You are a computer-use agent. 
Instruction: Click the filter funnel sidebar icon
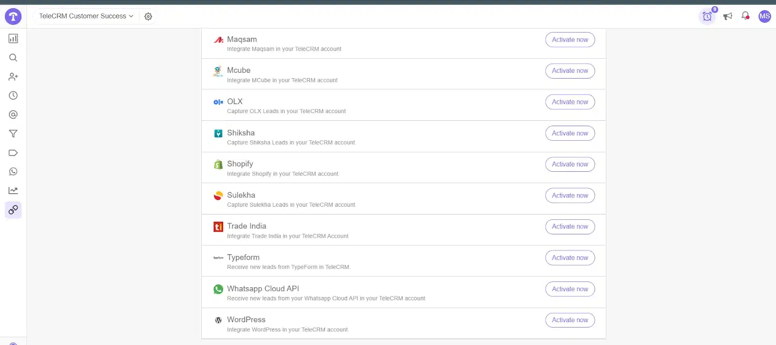coord(13,134)
